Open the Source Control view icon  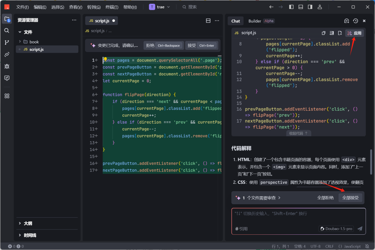click(7, 42)
